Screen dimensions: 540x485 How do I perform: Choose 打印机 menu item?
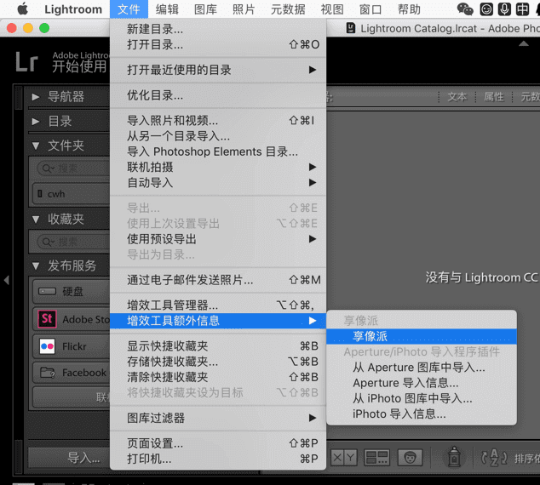pyautogui.click(x=218, y=459)
